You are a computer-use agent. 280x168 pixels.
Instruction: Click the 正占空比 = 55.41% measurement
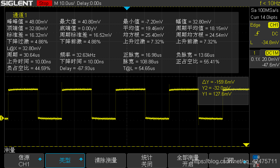[x=197, y=62]
